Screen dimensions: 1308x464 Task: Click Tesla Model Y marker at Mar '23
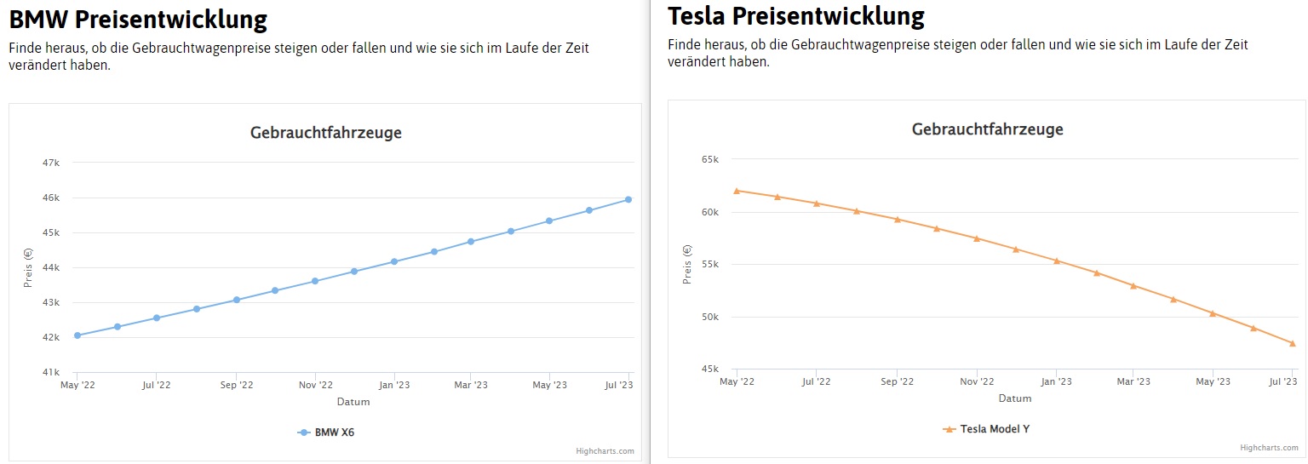click(1133, 285)
